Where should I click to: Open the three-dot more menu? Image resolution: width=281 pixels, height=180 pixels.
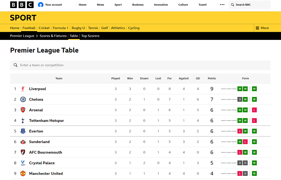[x=222, y=5]
